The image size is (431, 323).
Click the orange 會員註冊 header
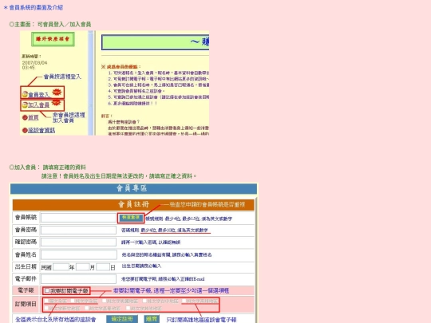pos(133,205)
